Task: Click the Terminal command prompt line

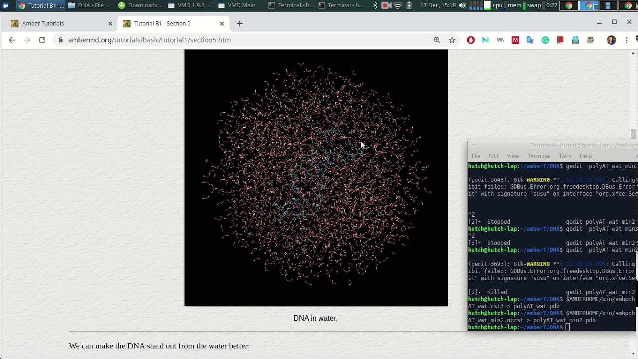Action: click(552, 327)
